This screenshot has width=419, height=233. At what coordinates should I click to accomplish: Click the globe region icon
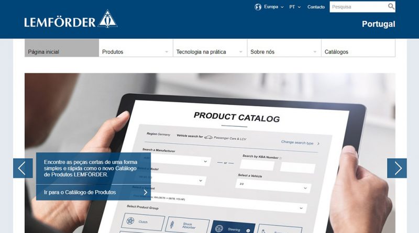tap(258, 7)
